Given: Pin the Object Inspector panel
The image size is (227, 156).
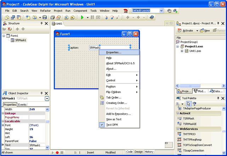Looking at the screenshot, I should [x=42, y=93].
